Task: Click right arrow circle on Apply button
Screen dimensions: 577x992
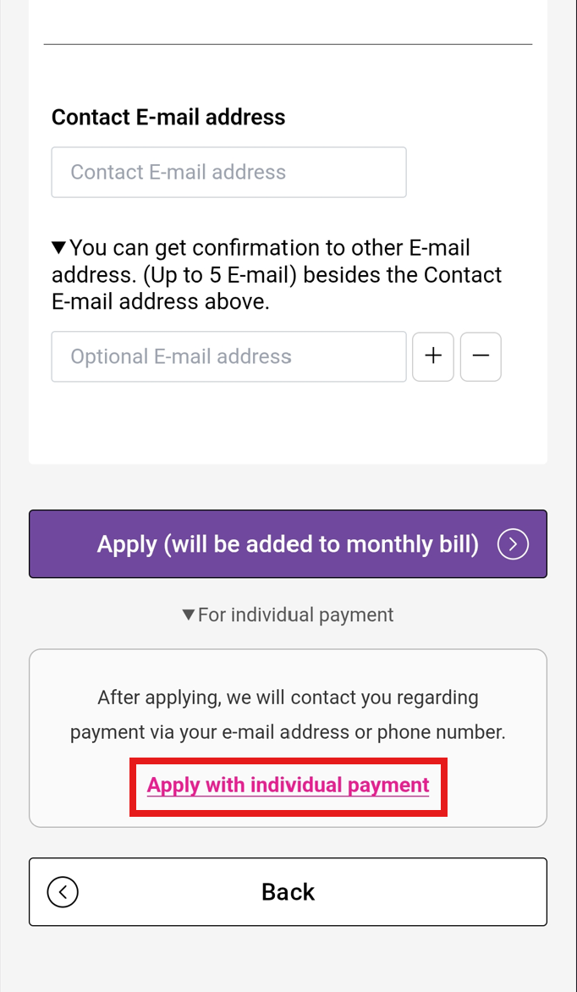Action: click(513, 544)
